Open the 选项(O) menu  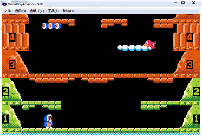[x=20, y=11]
